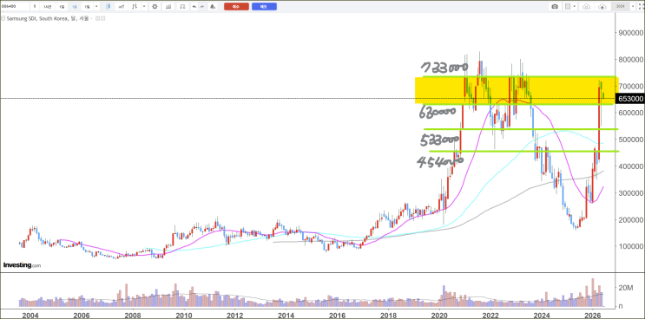Image resolution: width=645 pixels, height=319 pixels.
Task: Click the blue sell button
Action: pyautogui.click(x=264, y=7)
